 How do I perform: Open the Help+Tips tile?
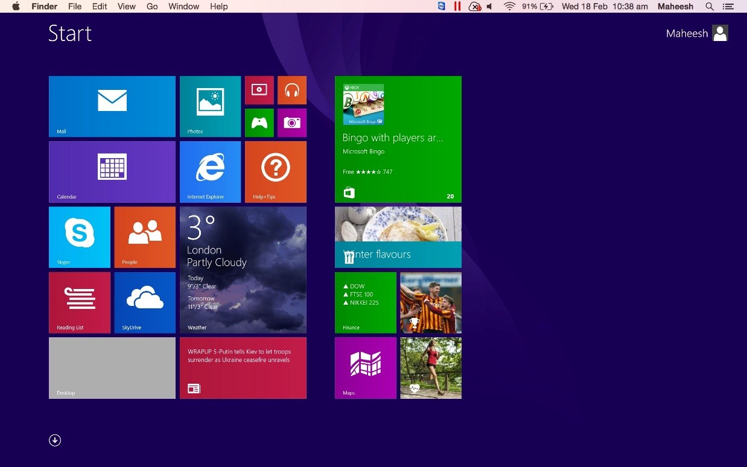tap(276, 172)
